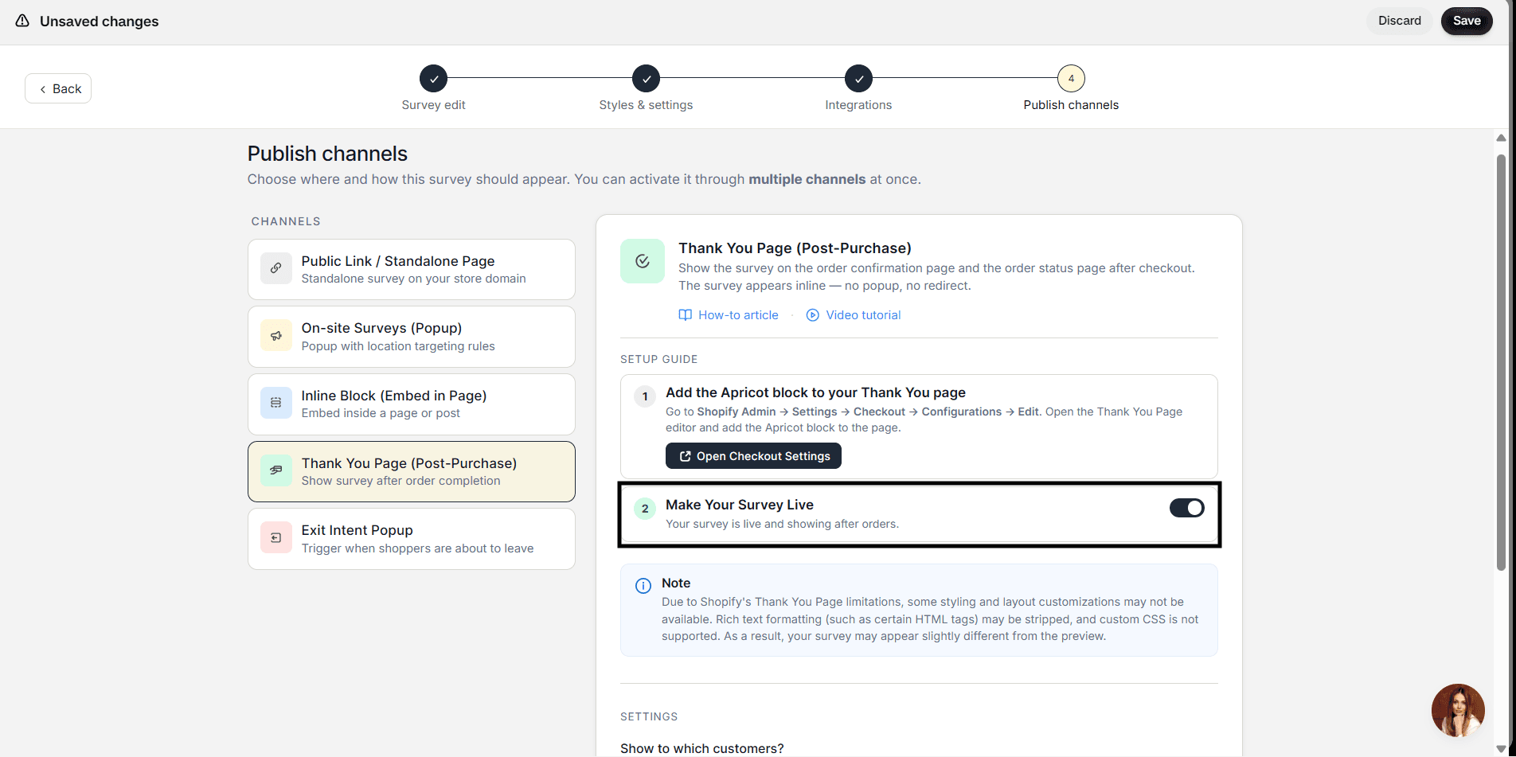Select the Public Link / Standalone Page channel

(x=412, y=269)
